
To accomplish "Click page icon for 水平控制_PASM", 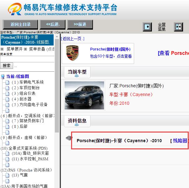I will point(7,159).
